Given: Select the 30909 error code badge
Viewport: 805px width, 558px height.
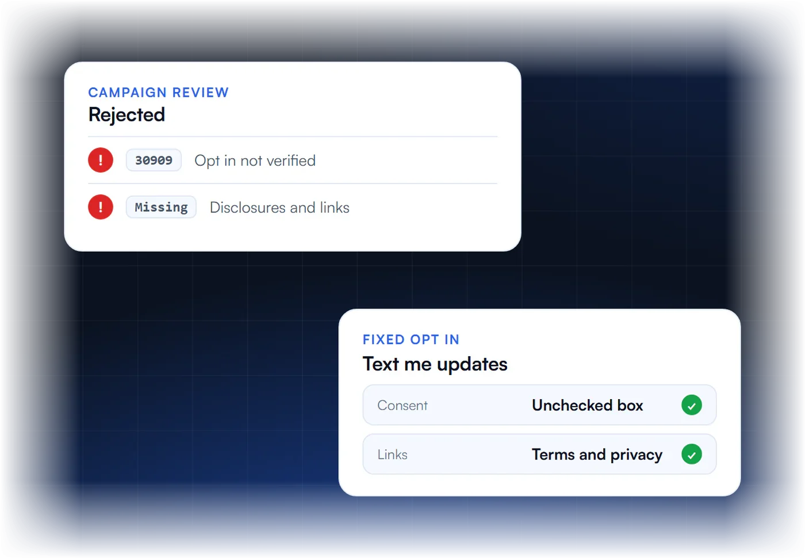Looking at the screenshot, I should coord(154,160).
